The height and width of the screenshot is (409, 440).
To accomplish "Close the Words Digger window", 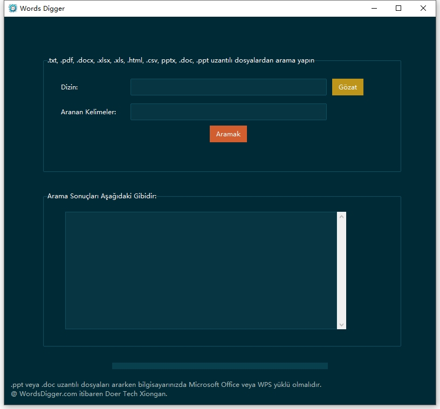I will [423, 9].
